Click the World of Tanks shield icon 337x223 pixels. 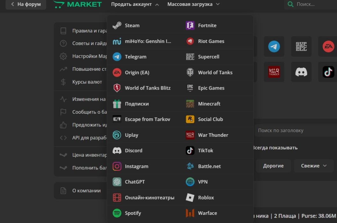click(x=190, y=72)
